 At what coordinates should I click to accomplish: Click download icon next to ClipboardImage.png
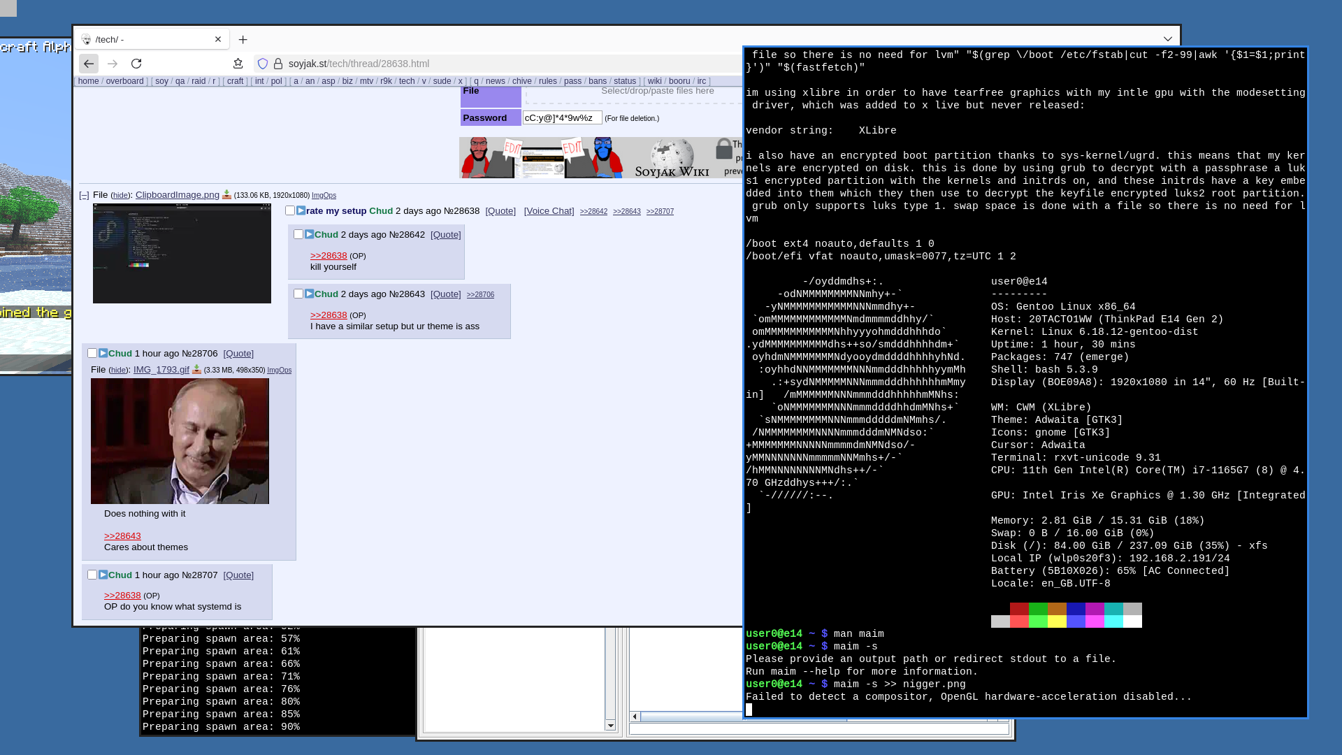226,195
